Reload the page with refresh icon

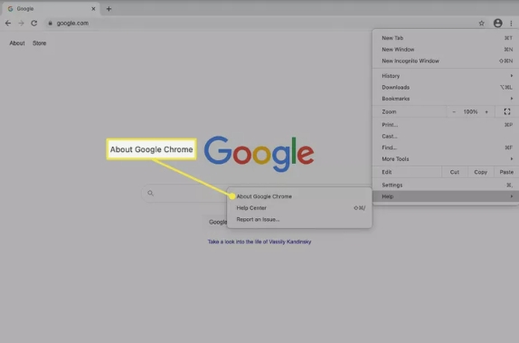coord(33,24)
